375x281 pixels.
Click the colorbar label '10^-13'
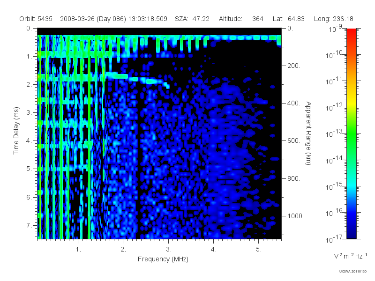(334, 133)
